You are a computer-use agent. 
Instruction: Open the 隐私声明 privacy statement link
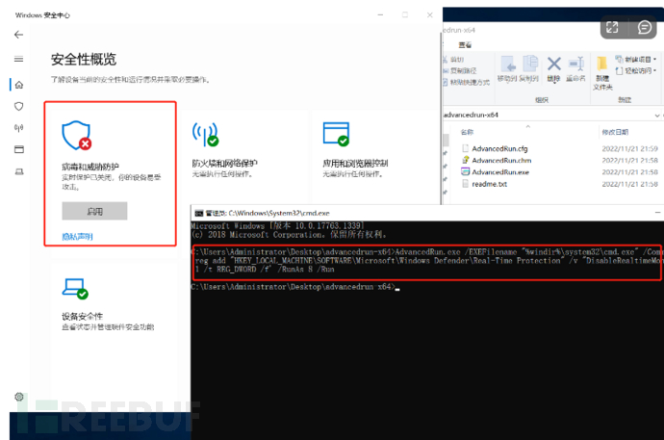click(x=77, y=236)
